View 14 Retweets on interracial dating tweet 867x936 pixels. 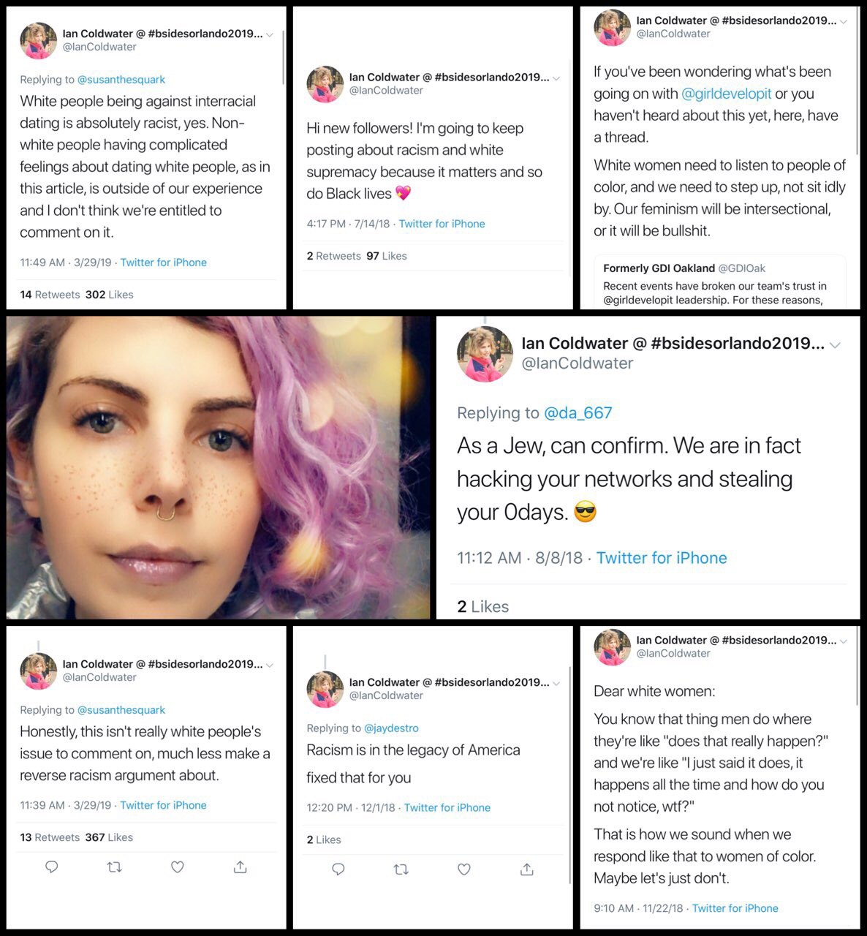click(x=50, y=295)
